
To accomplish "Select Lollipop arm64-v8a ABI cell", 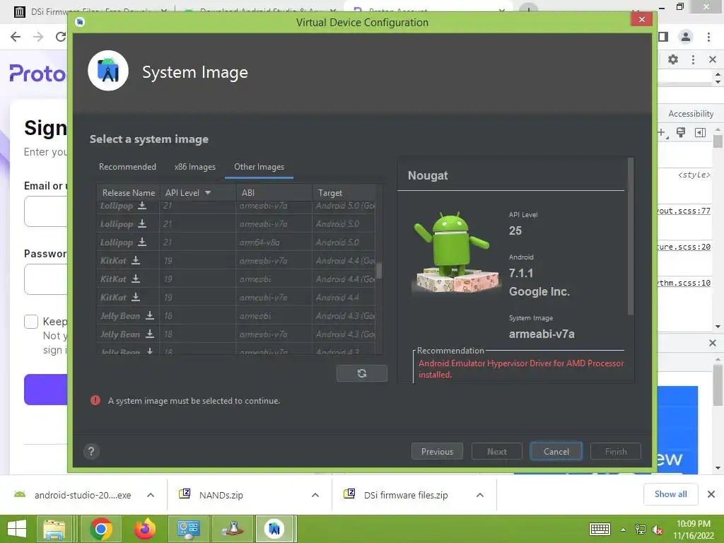I will point(274,242).
